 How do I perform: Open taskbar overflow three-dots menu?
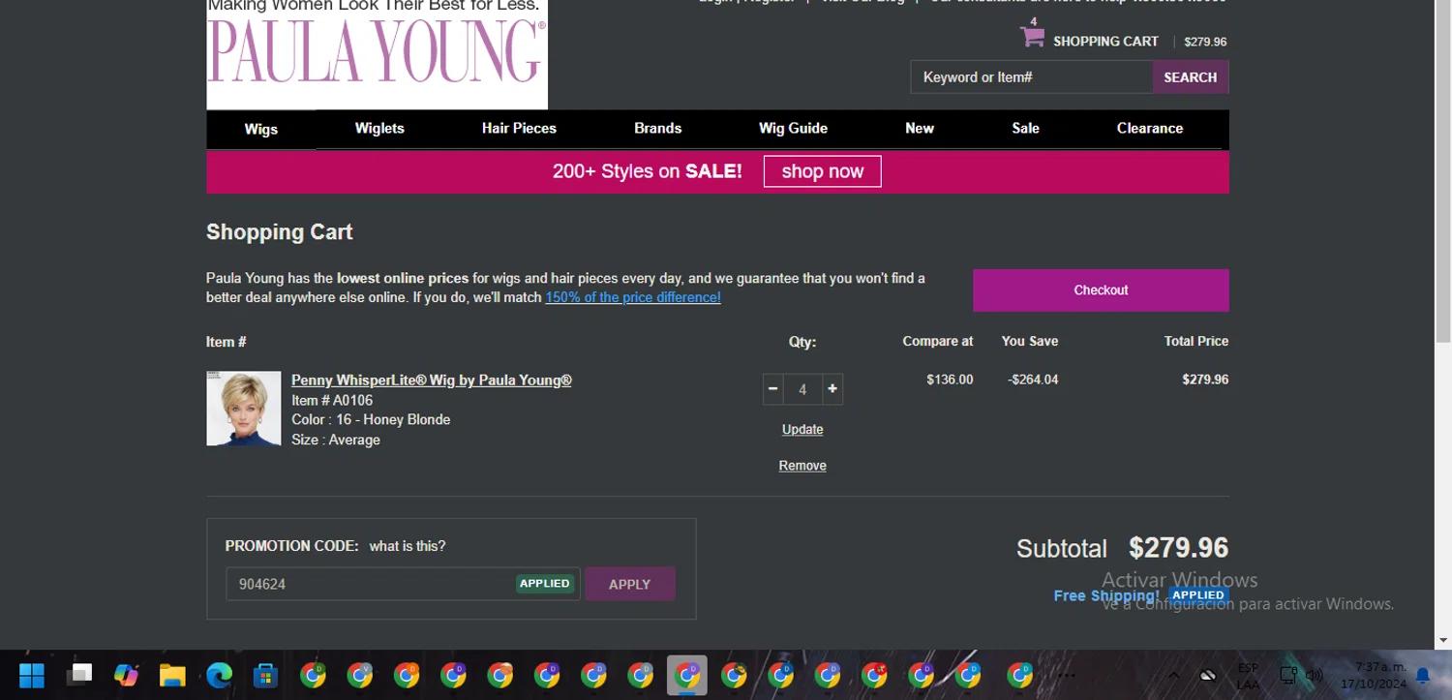1067,675
